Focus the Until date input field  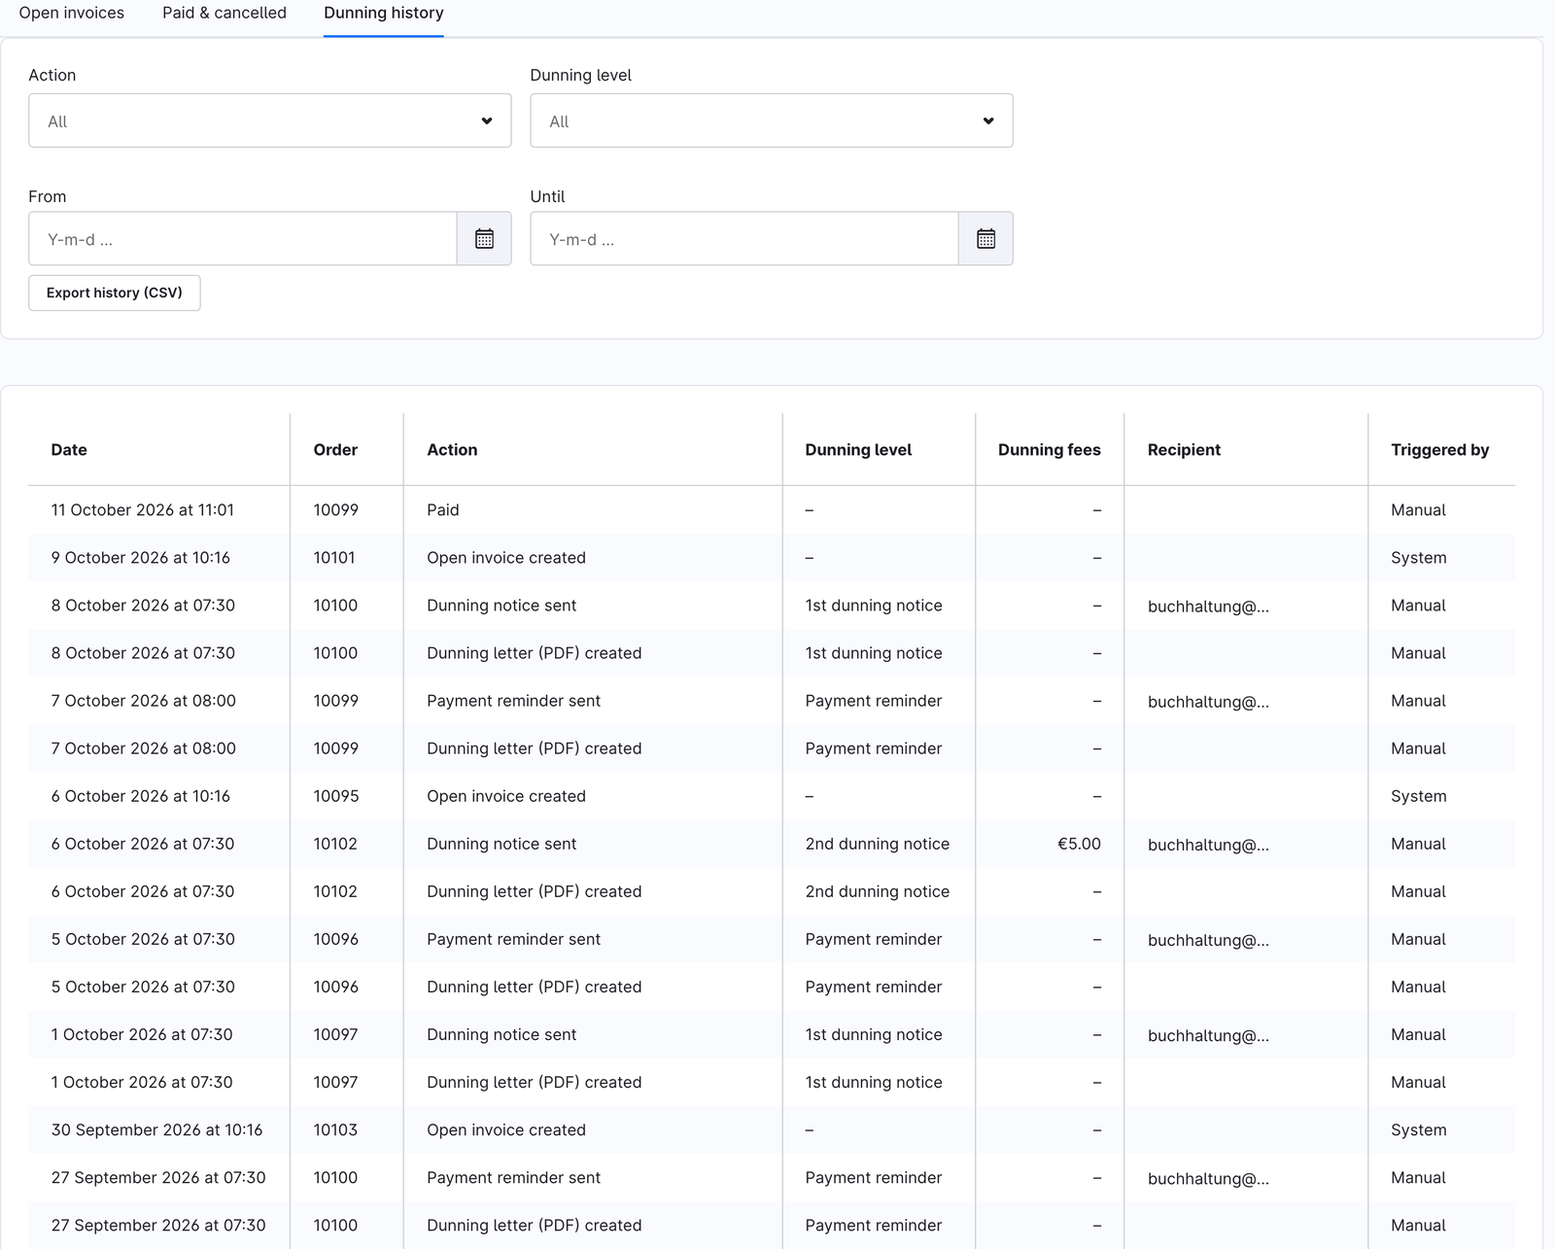pyautogui.click(x=744, y=238)
